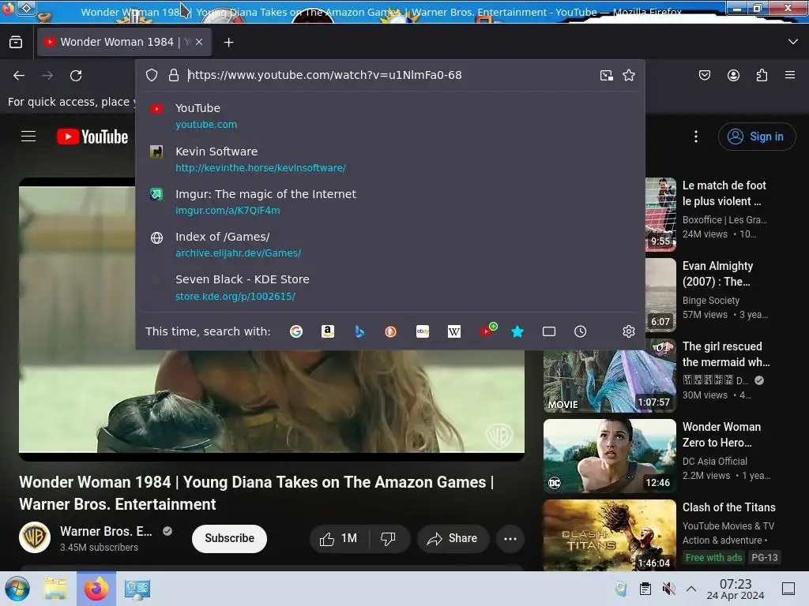This screenshot has width=809, height=606.
Task: Click the Sign in button
Action: tap(756, 137)
